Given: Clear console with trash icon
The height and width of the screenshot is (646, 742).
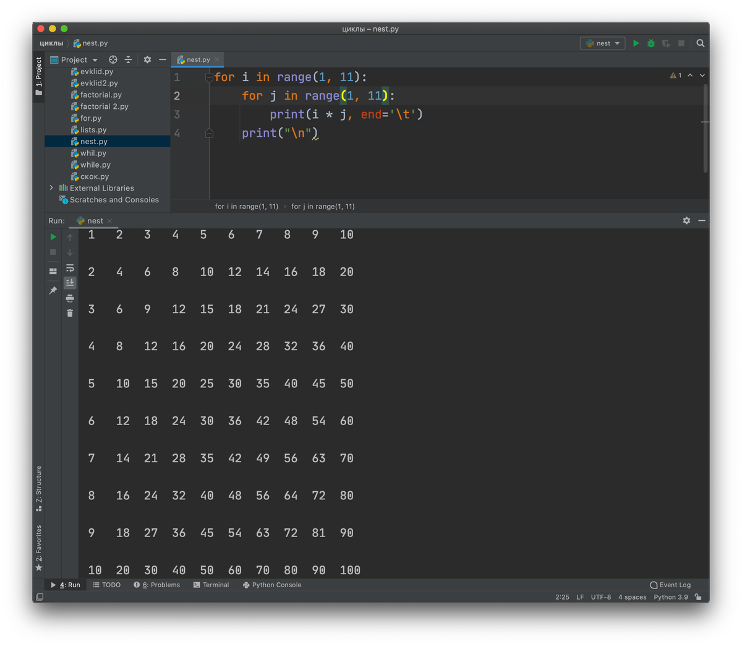Looking at the screenshot, I should click(x=70, y=313).
